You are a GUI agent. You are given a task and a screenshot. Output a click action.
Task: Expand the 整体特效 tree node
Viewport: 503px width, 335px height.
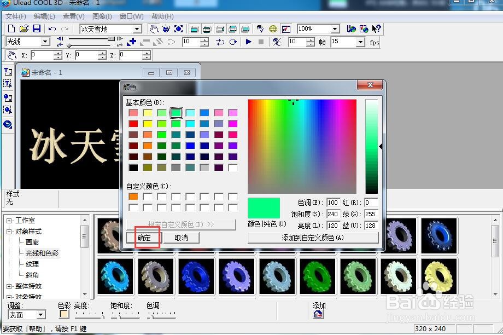click(9, 286)
